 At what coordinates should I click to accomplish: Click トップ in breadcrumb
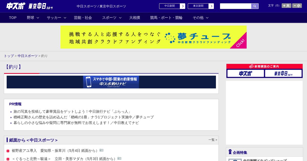coord(9,56)
